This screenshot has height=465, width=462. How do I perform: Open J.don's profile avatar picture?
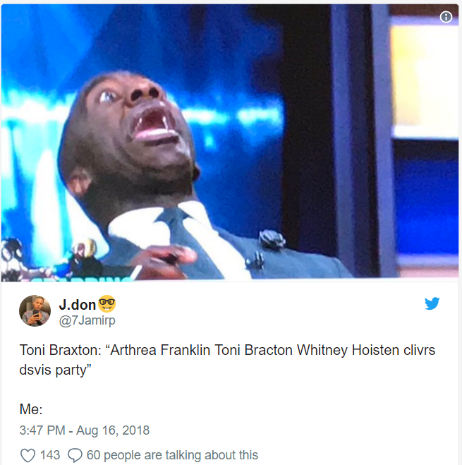(x=35, y=310)
